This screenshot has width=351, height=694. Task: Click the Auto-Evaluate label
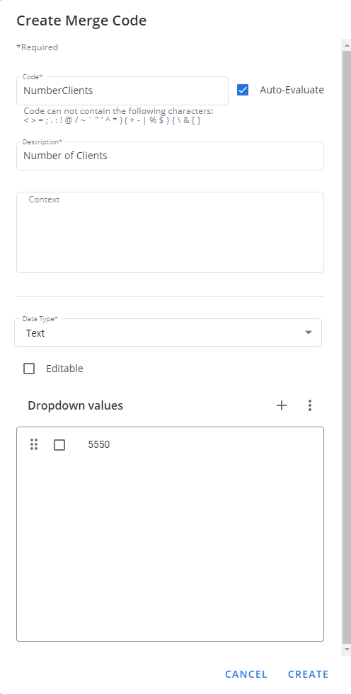292,90
